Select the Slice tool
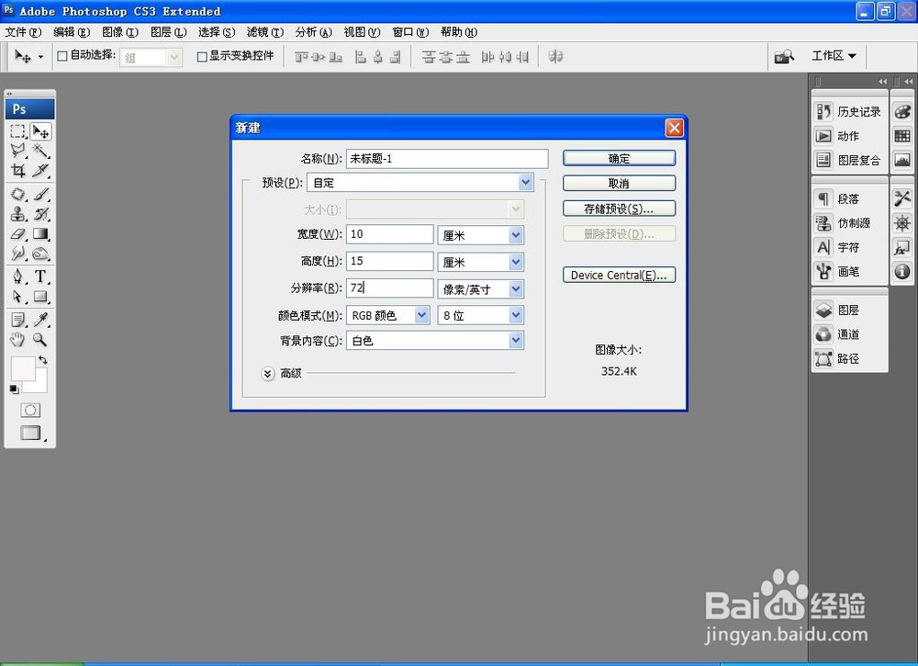The width and height of the screenshot is (918, 666). click(40, 171)
